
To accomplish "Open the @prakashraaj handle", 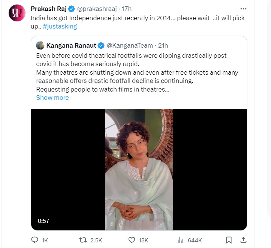I will click(97, 9).
